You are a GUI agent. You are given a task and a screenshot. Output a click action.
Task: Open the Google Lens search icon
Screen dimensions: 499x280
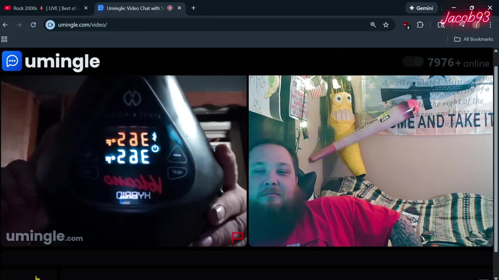point(441,24)
